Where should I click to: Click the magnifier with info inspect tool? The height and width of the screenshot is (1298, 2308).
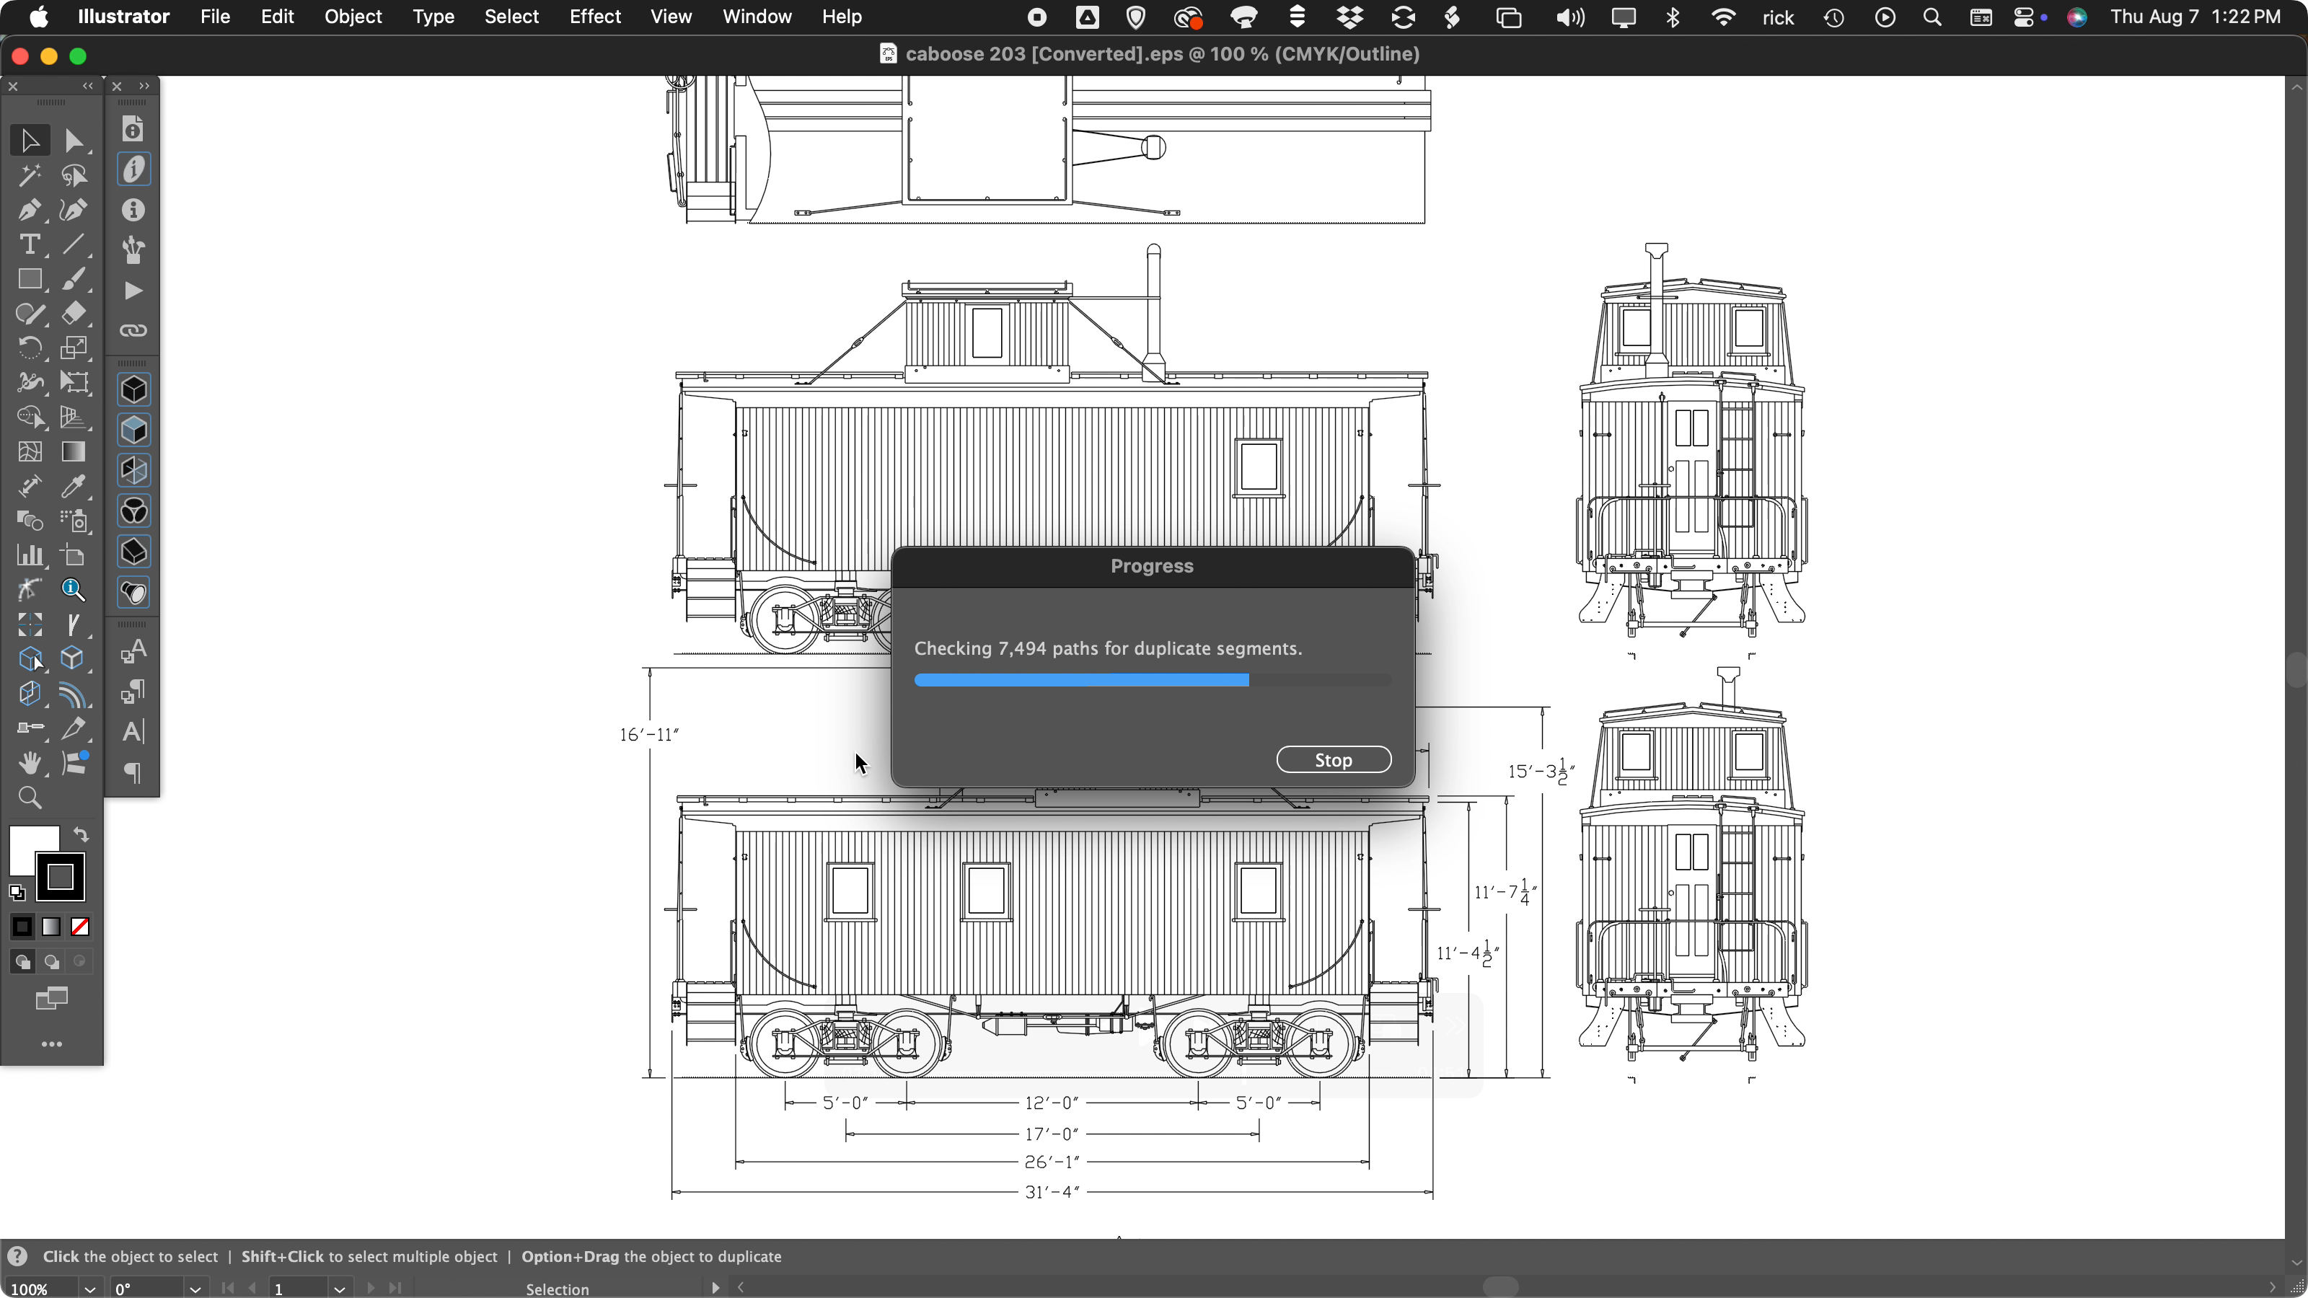click(74, 591)
